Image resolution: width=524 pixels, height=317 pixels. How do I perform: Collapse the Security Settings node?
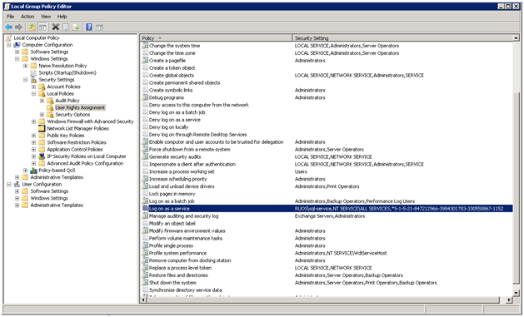(25, 80)
